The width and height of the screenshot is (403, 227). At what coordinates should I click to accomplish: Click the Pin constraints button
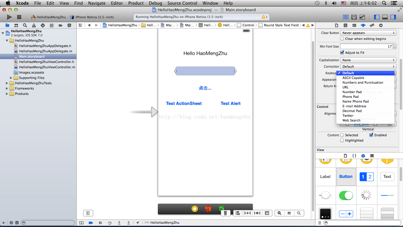coord(248,213)
